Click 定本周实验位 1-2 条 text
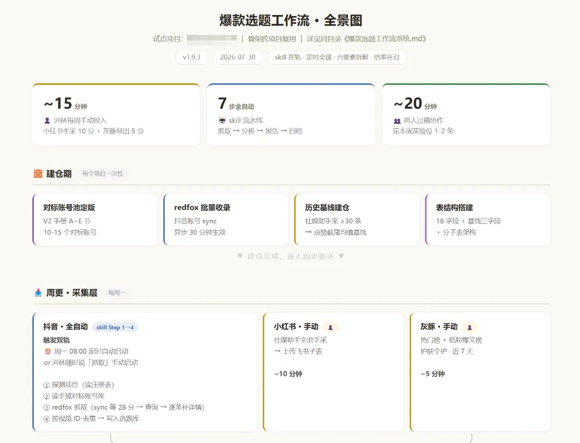Image resolution: width=580 pixels, height=443 pixels. click(423, 131)
